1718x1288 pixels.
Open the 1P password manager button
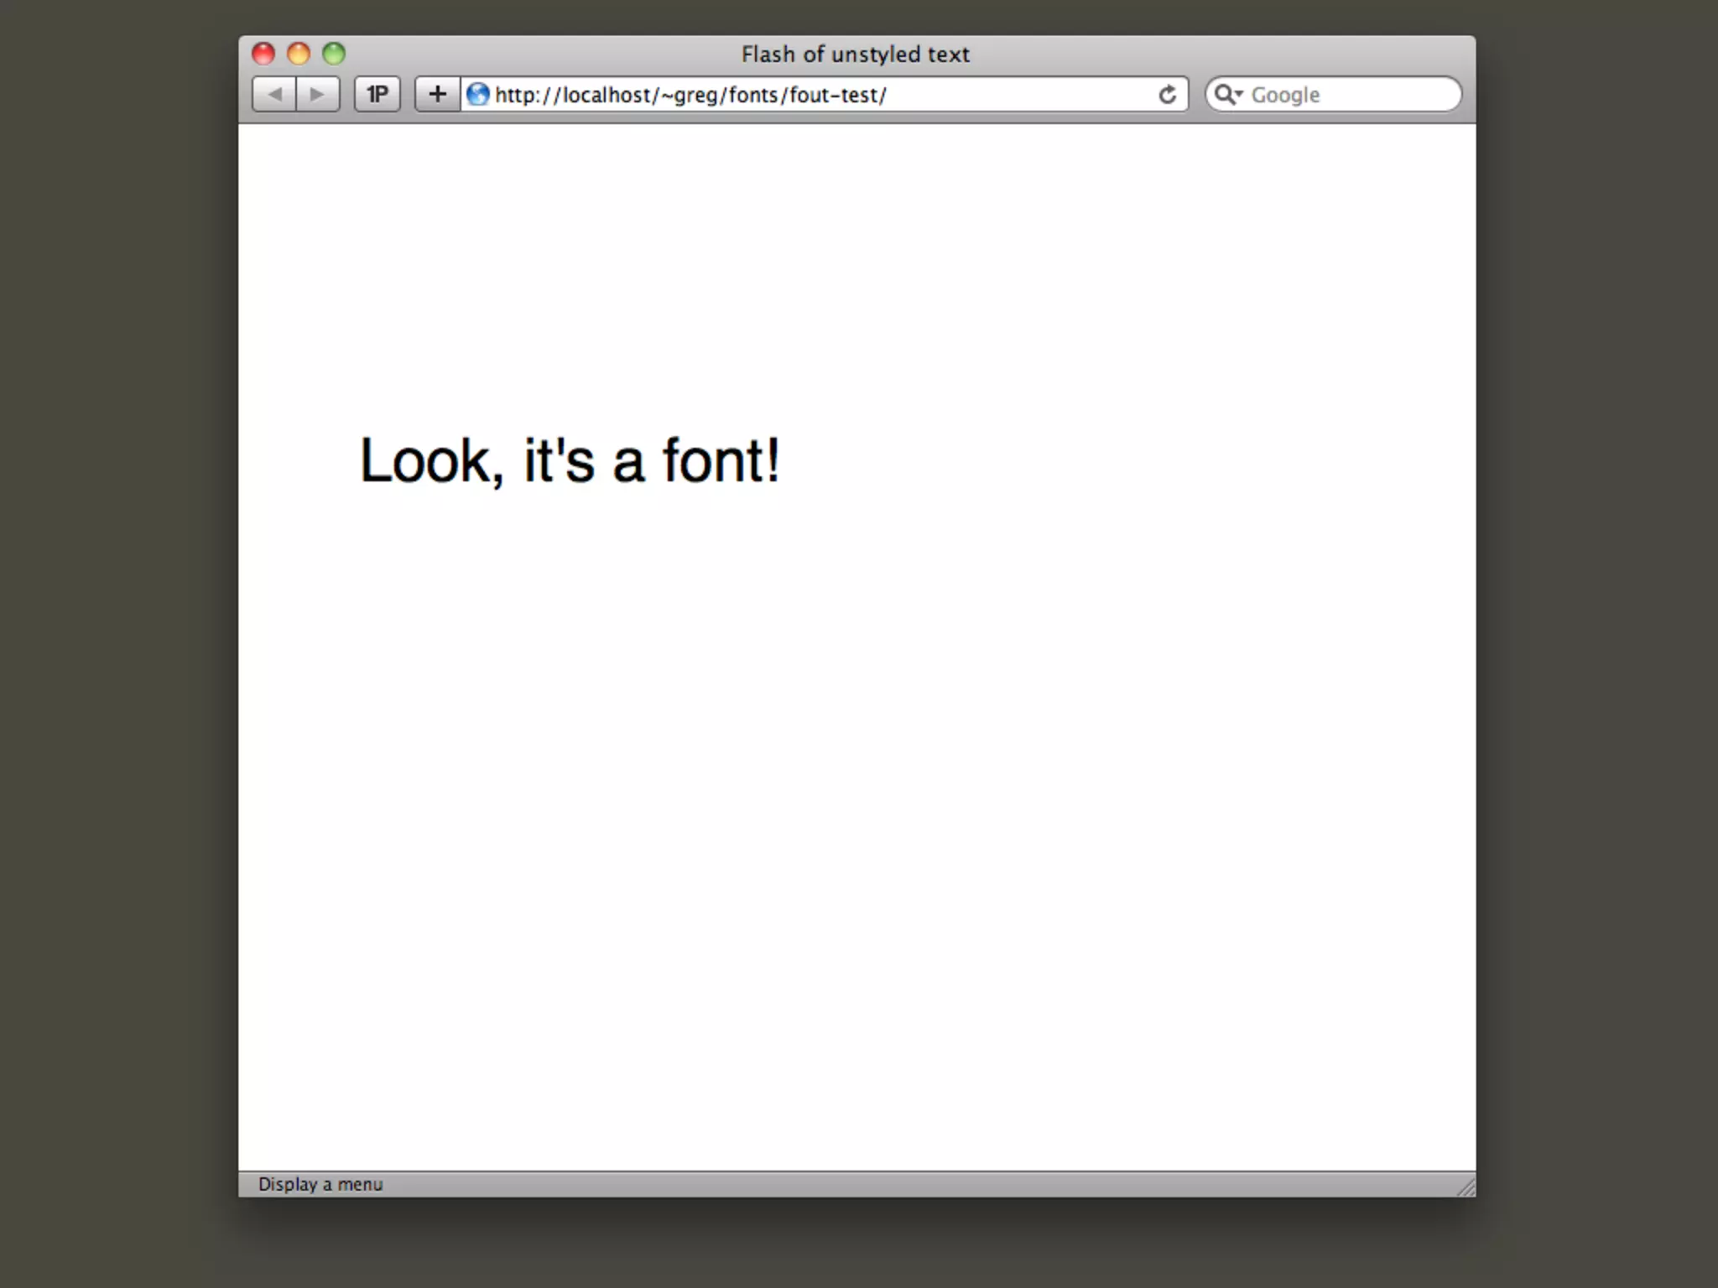(x=377, y=94)
